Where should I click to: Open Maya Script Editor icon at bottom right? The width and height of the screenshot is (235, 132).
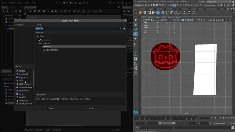pyautogui.click(x=232, y=128)
